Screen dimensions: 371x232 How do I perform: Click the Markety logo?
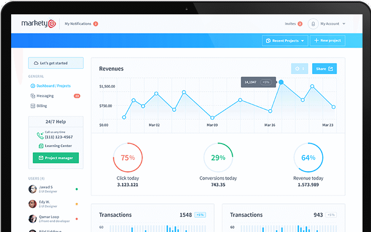pyautogui.click(x=38, y=24)
